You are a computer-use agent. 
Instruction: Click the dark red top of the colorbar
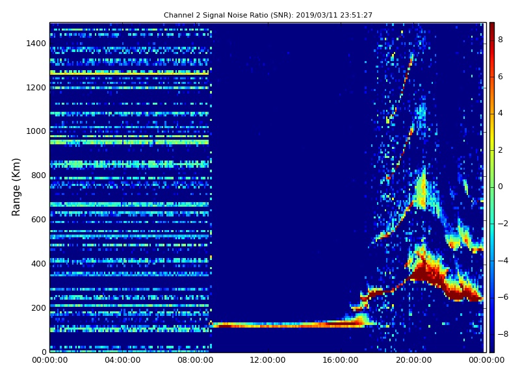click(x=492, y=28)
